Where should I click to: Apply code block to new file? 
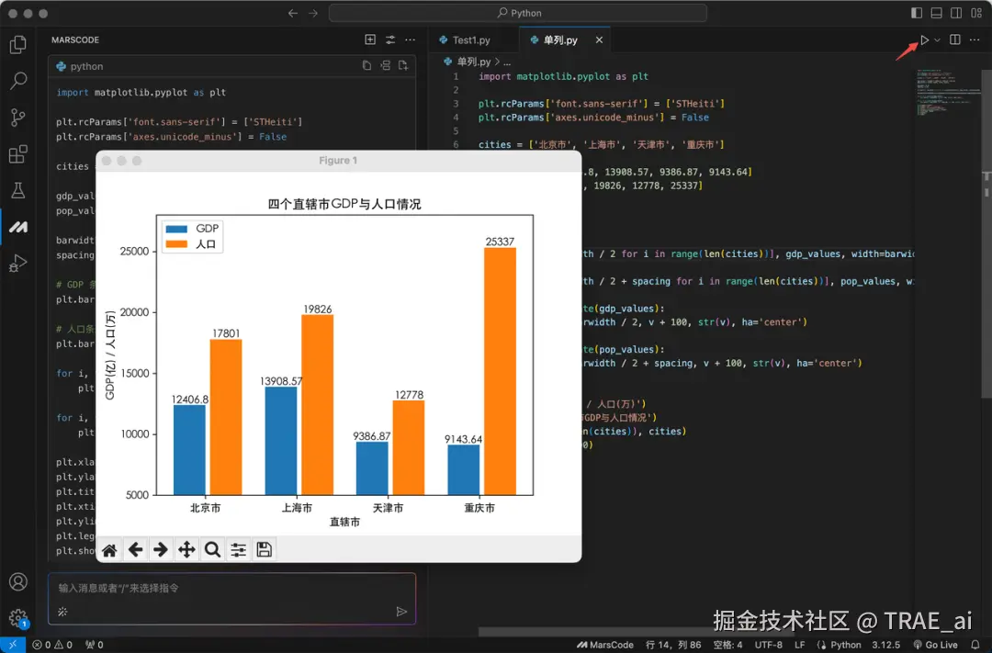403,66
